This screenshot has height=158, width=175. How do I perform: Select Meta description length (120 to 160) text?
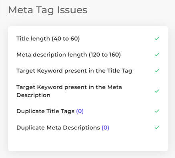point(68,55)
